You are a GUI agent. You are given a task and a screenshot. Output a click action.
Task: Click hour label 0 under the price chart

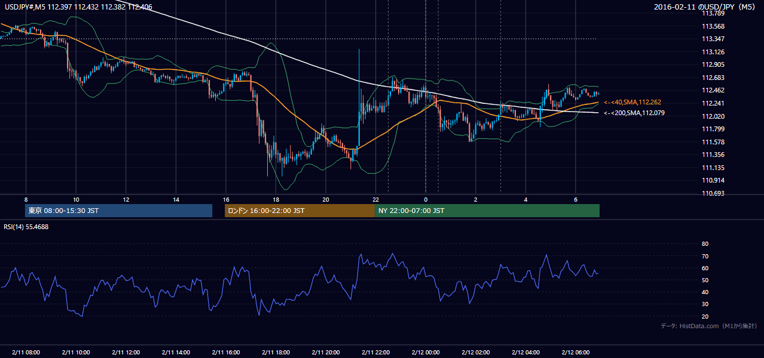pos(426,199)
